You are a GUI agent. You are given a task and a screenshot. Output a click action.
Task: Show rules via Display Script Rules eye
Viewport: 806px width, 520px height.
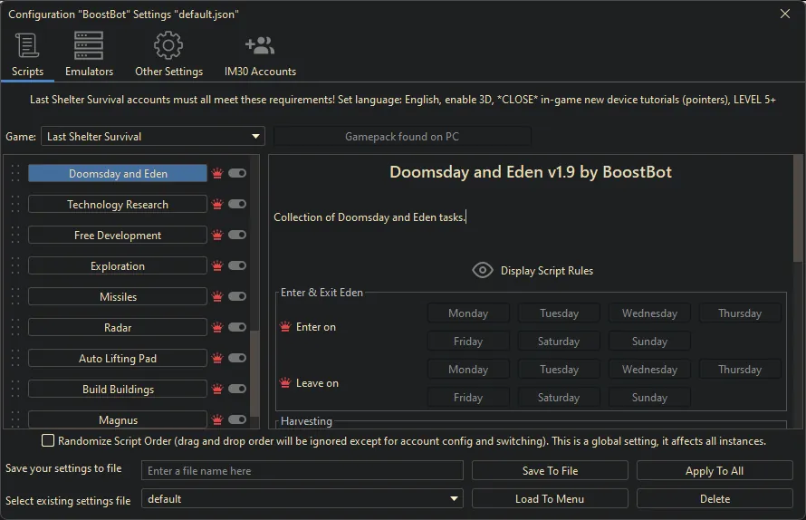click(482, 271)
